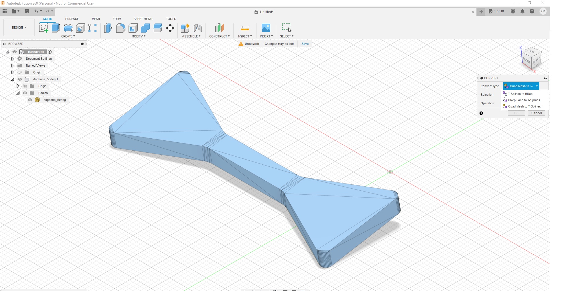Hide the dogbone_50deg:1 component

[20, 79]
